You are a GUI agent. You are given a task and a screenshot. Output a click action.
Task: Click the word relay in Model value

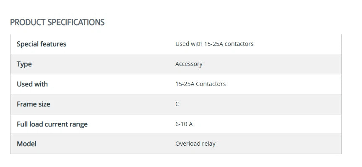pyautogui.click(x=208, y=144)
